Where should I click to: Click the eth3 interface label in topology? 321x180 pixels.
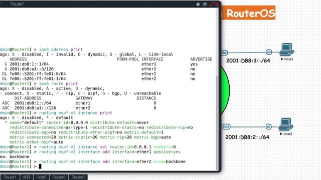226,126
